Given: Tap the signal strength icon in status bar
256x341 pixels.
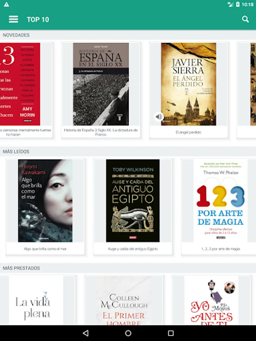Looking at the screenshot, I should tap(230, 4).
